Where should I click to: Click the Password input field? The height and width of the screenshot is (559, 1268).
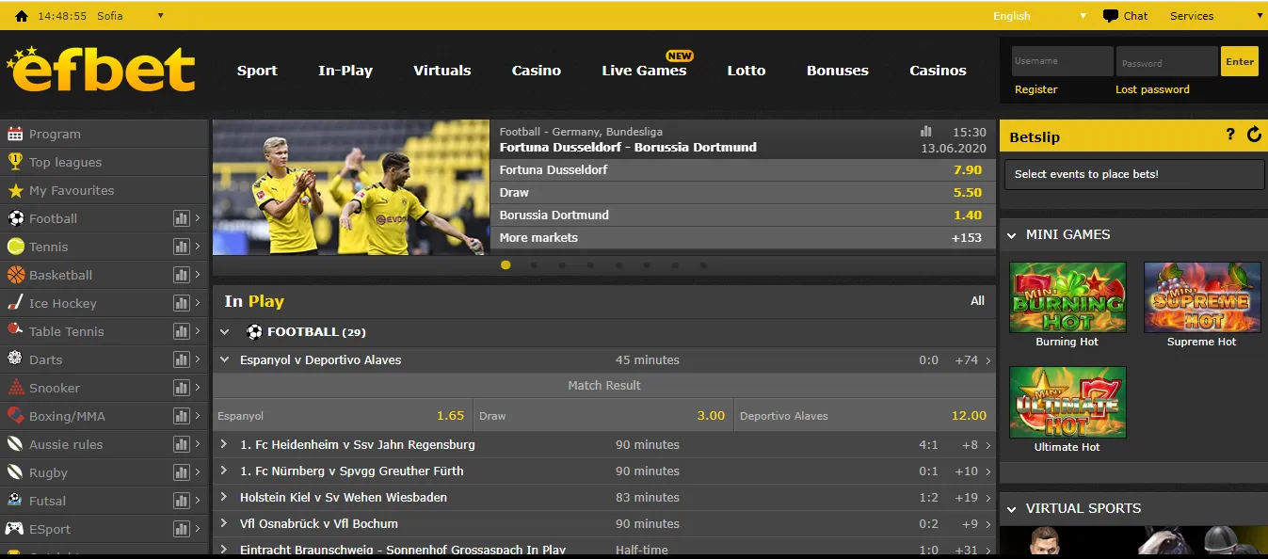pyautogui.click(x=1167, y=62)
